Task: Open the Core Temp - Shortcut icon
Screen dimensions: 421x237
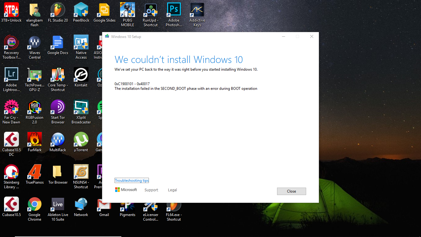Action: (58, 80)
